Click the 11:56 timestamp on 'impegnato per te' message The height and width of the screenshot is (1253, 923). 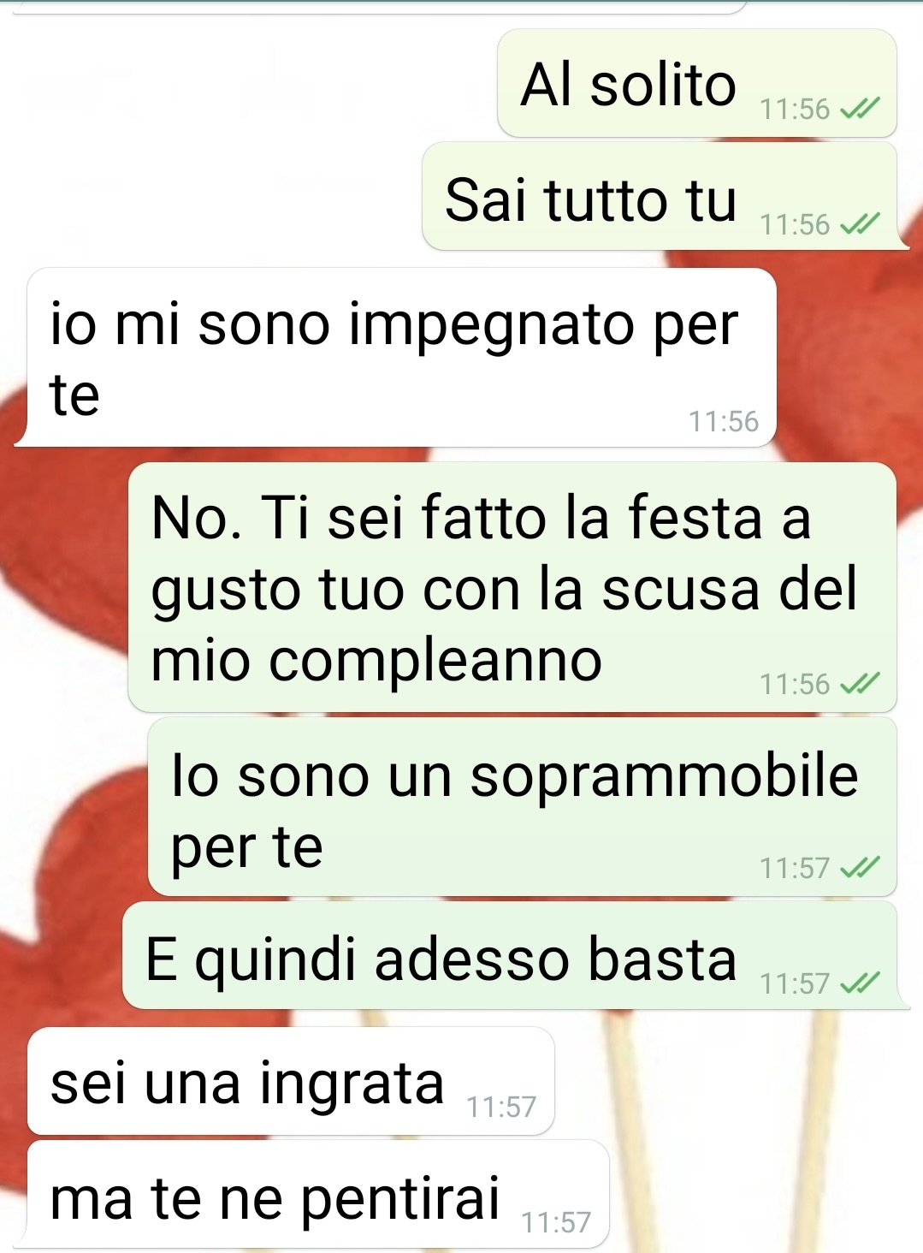point(724,421)
